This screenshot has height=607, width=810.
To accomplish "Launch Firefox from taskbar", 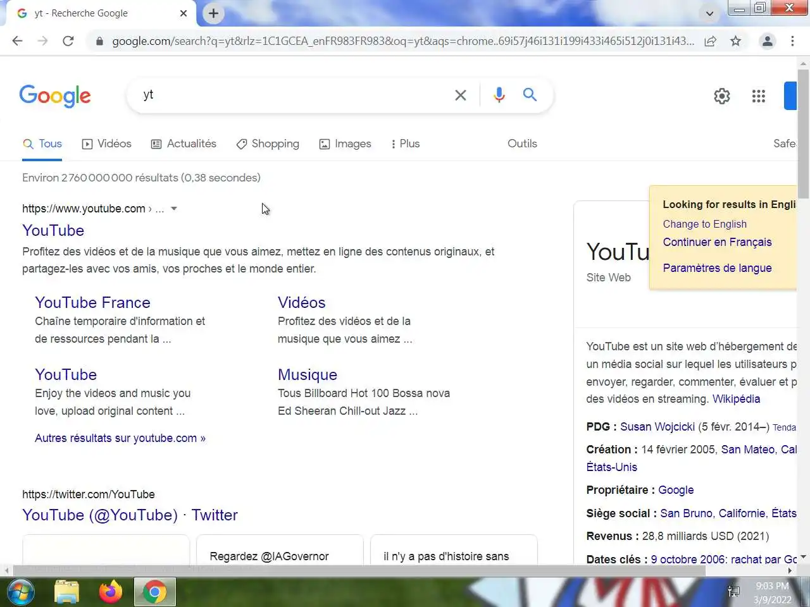I will point(111,592).
